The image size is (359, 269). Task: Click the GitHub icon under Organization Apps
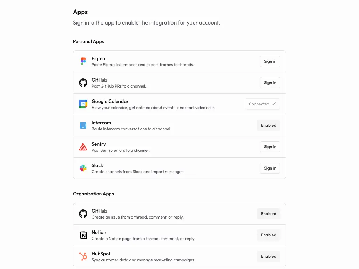(83, 214)
